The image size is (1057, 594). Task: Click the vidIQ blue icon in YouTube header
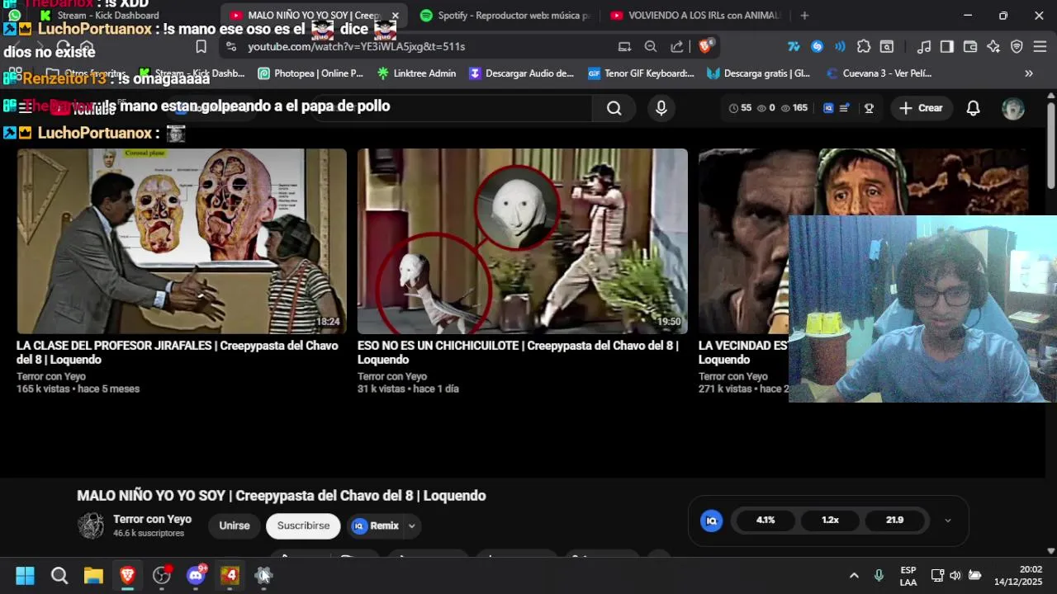click(828, 108)
